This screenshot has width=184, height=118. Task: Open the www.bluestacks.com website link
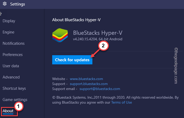tap(86, 79)
